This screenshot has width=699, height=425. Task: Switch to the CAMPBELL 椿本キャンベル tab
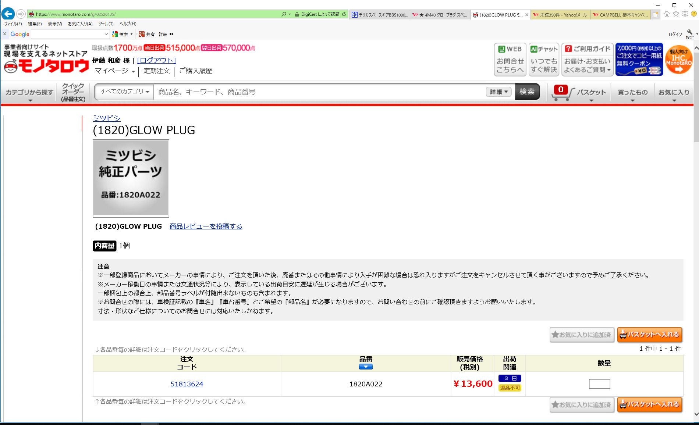[x=621, y=15]
